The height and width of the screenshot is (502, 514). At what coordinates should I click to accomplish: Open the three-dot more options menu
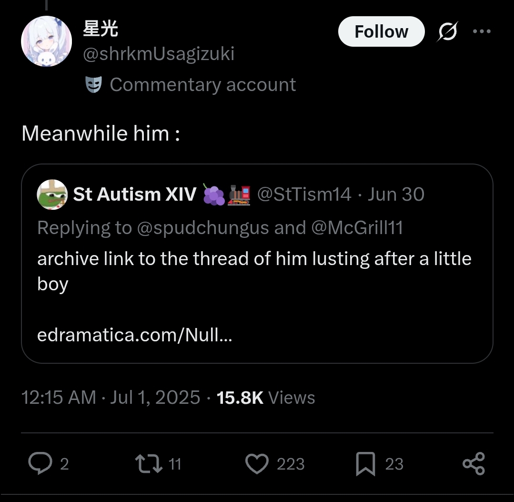click(481, 32)
